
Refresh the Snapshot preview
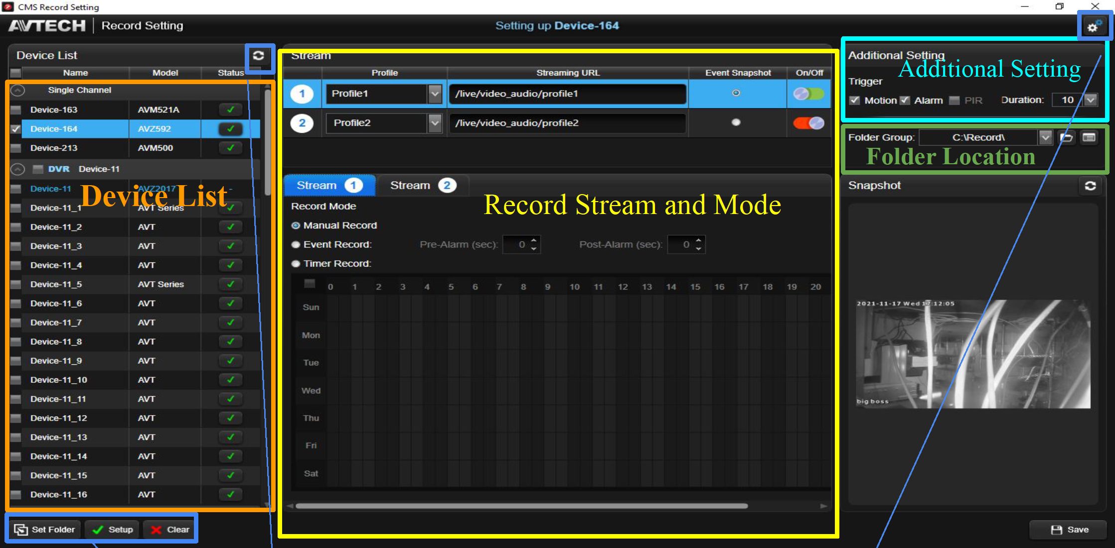(x=1090, y=186)
